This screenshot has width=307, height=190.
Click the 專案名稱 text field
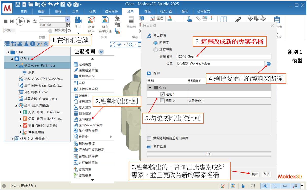pos(224,57)
